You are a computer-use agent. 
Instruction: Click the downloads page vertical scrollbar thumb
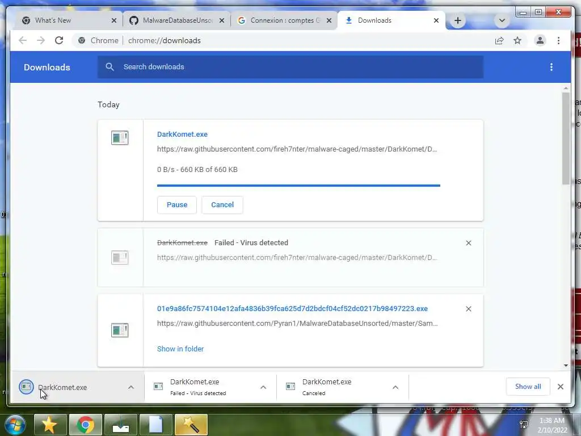tap(566, 138)
